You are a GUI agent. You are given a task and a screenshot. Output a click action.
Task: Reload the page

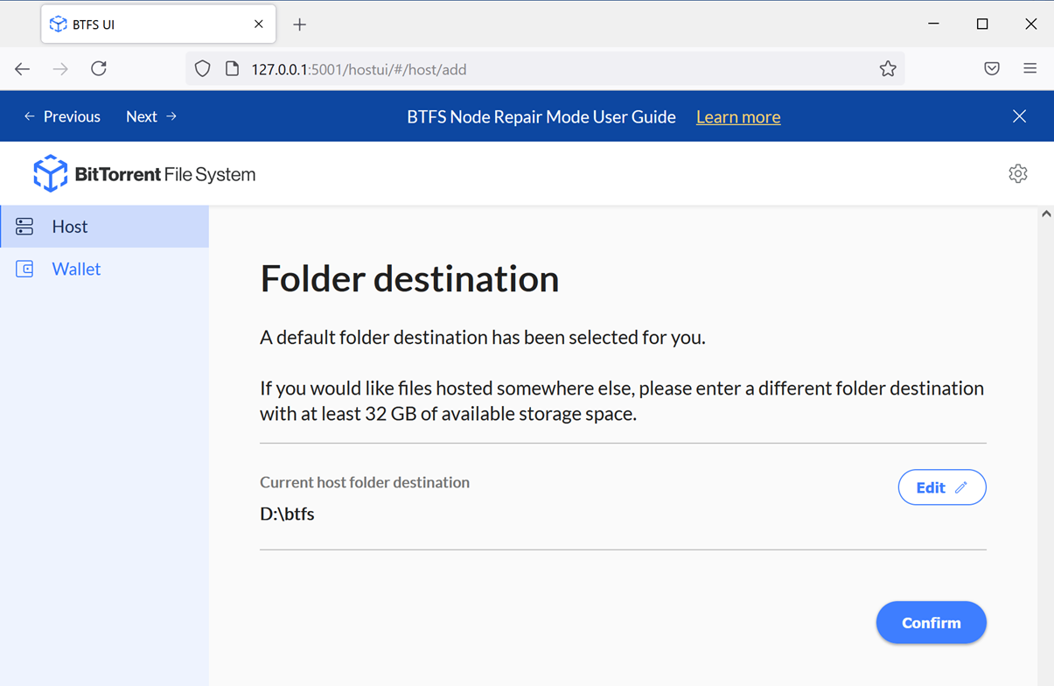point(99,69)
